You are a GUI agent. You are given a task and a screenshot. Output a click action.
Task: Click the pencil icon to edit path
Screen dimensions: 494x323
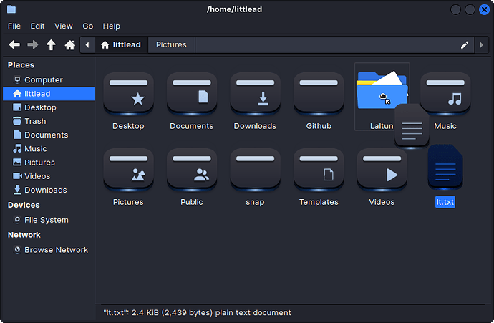click(x=465, y=44)
